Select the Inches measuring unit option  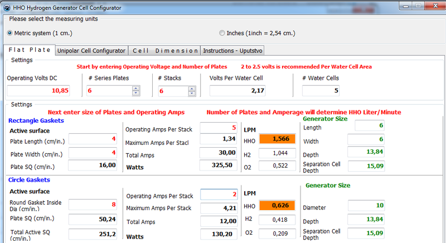(223, 33)
